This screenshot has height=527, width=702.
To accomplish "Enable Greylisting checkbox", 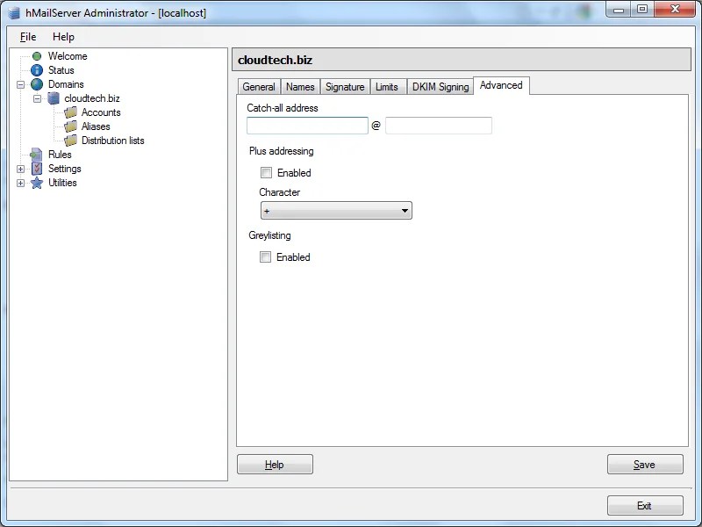I will [x=266, y=256].
